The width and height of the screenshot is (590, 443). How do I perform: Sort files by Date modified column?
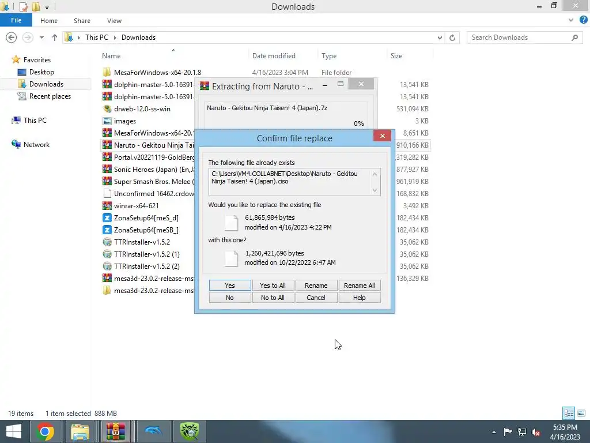pyautogui.click(x=274, y=56)
